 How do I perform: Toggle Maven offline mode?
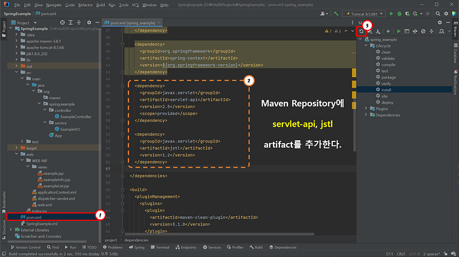pyautogui.click(x=415, y=31)
